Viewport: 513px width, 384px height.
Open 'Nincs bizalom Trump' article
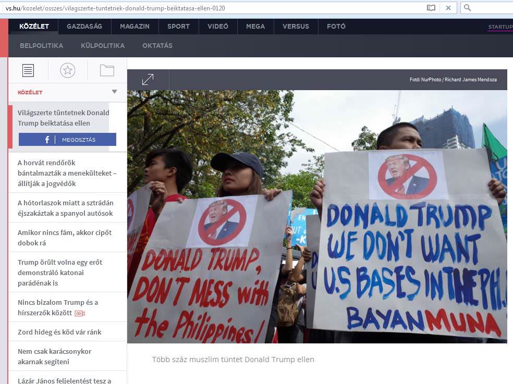(58, 307)
